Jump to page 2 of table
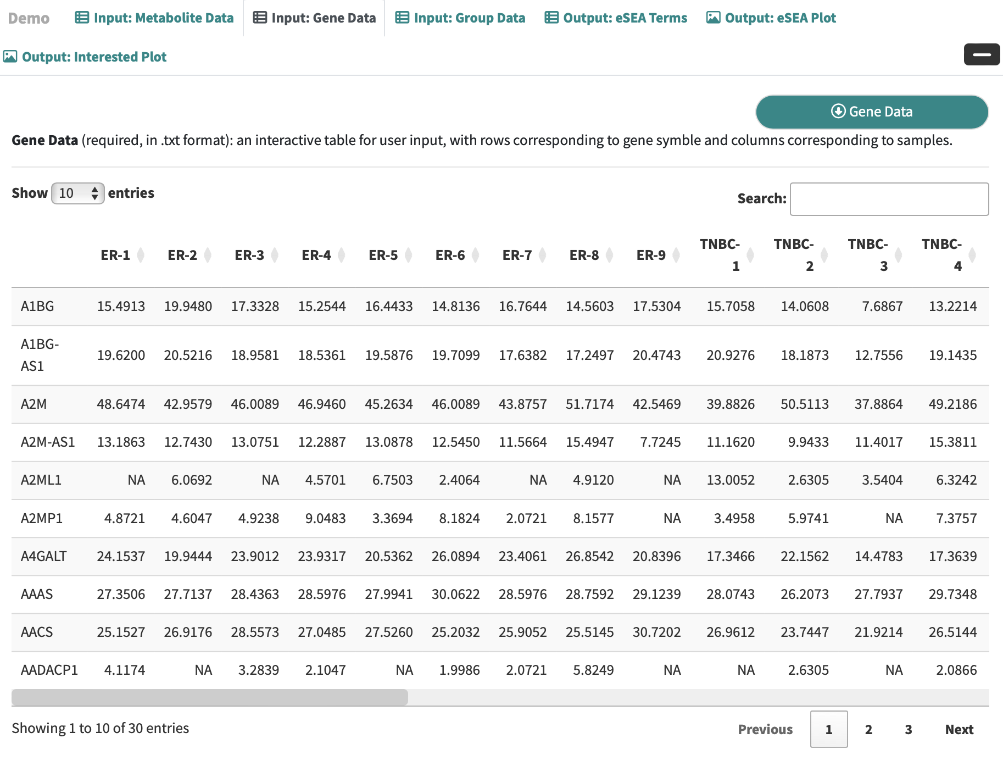The image size is (1003, 766). (868, 729)
